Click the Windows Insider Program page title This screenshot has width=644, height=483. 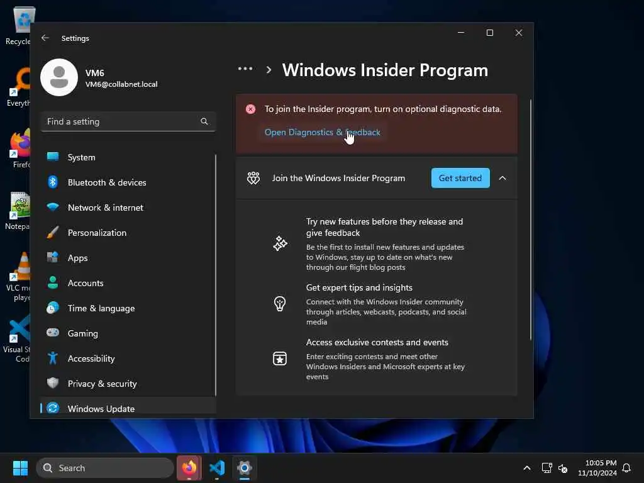[x=385, y=70]
